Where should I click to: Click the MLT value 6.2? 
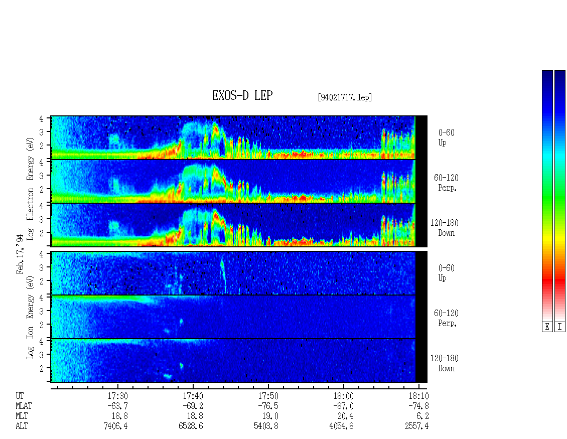(422, 416)
